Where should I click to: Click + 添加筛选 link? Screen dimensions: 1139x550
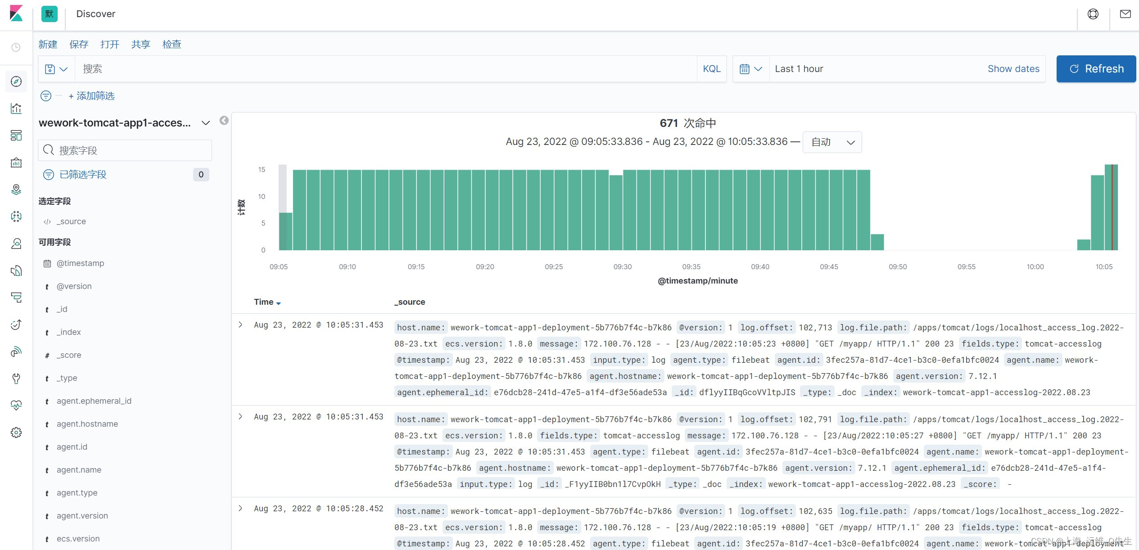(91, 96)
